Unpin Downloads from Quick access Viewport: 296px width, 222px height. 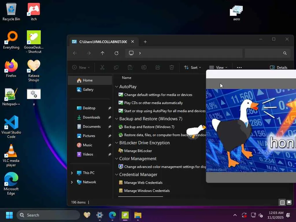110,117
